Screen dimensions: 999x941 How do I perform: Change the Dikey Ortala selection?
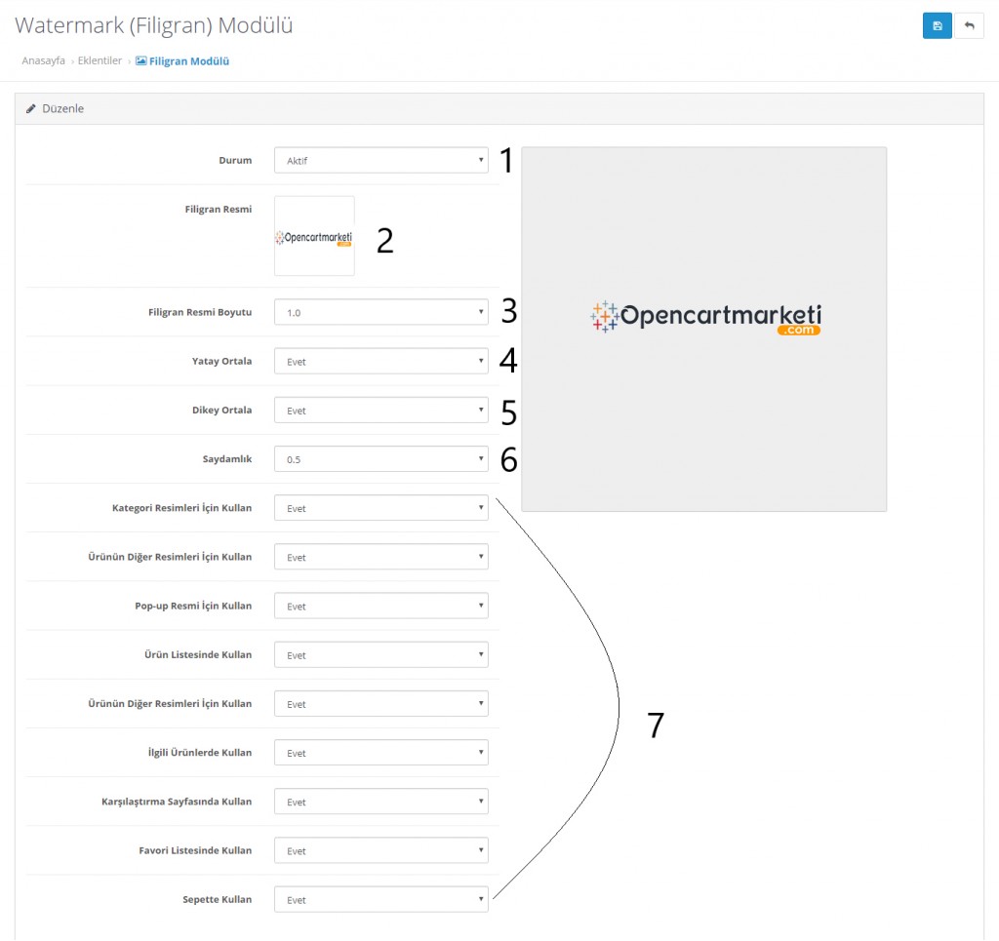380,411
